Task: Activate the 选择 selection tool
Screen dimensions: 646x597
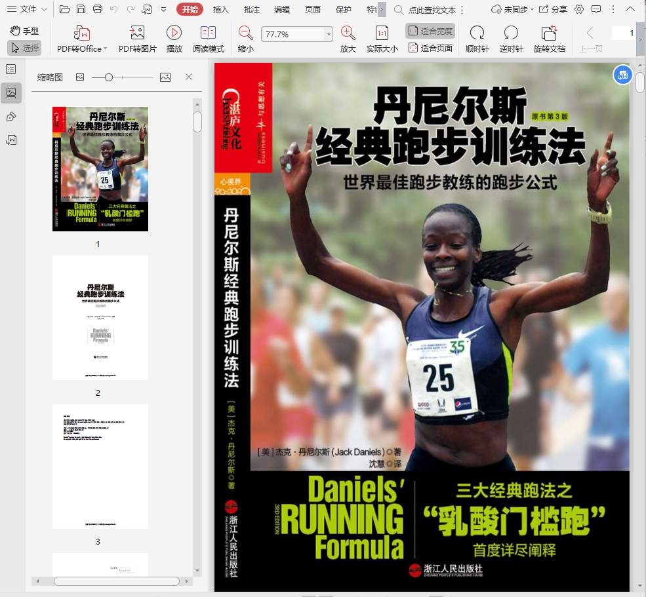Action: click(x=24, y=48)
